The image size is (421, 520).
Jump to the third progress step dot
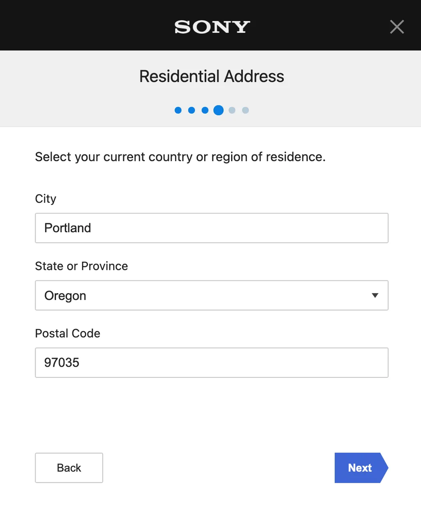pyautogui.click(x=205, y=110)
